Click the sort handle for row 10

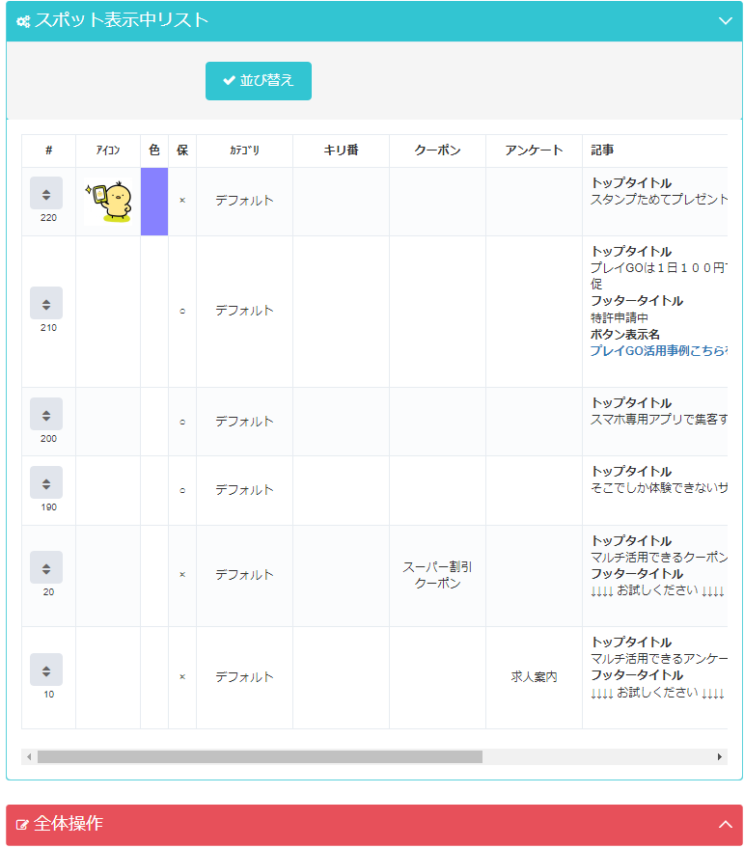pos(46,670)
